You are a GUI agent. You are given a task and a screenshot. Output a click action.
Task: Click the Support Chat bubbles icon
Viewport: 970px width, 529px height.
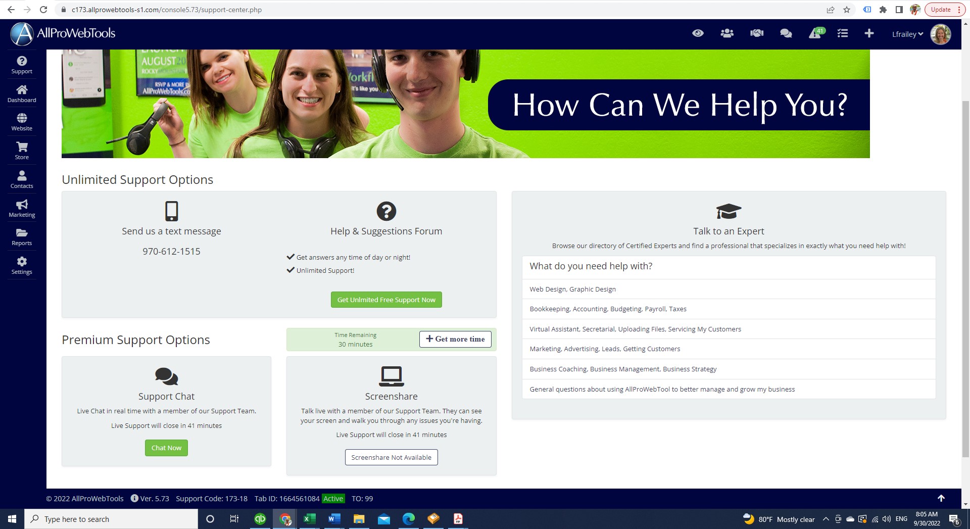pos(166,376)
